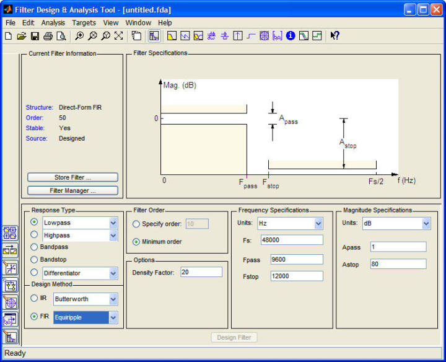Click the Fpass input field

click(x=297, y=260)
